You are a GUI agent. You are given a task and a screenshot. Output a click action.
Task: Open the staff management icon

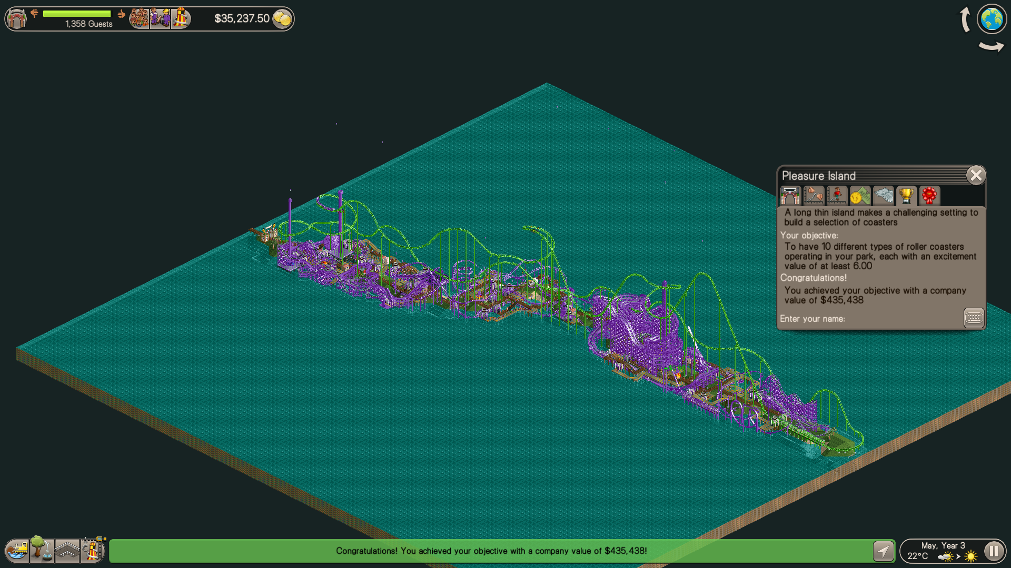[x=160, y=19]
